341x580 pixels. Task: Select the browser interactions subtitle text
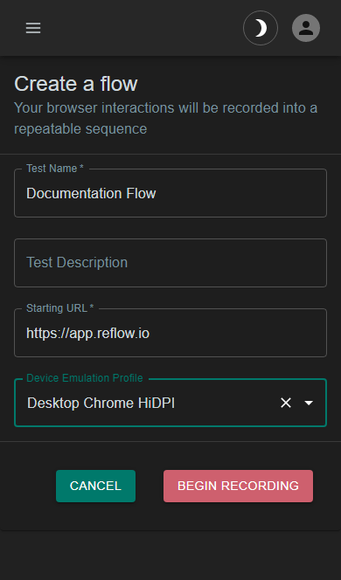coord(165,119)
